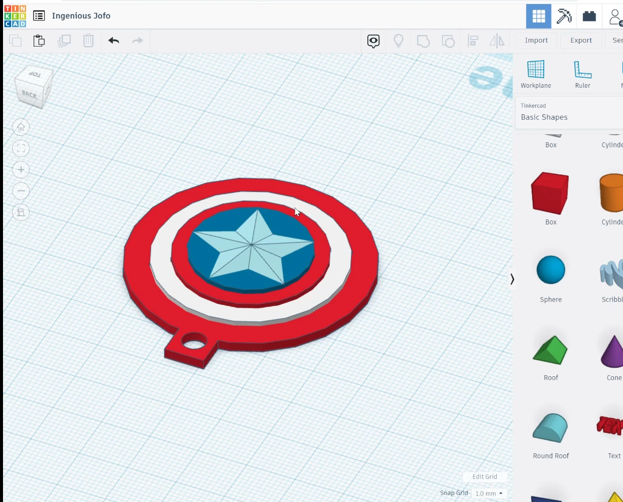Select the Ruler tool
Image resolution: width=623 pixels, height=502 pixels.
(582, 74)
